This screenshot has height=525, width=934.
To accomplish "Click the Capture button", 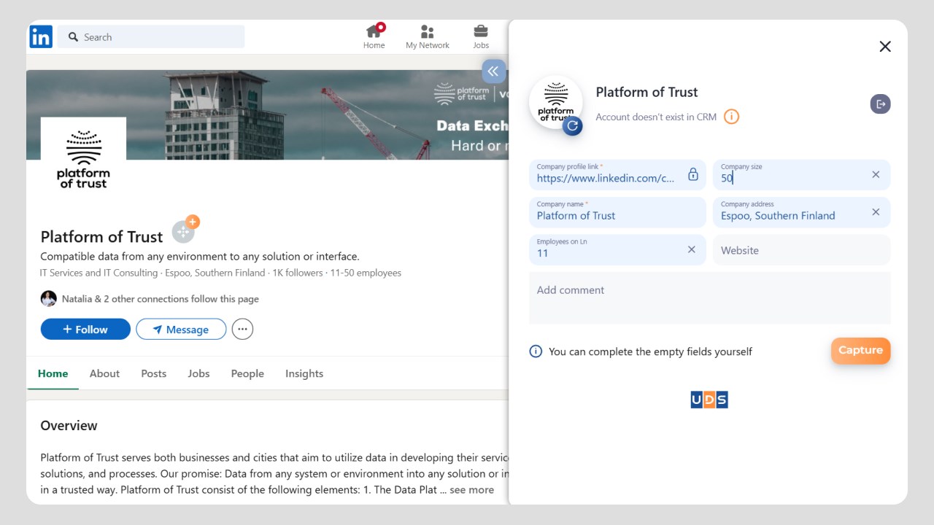I will coord(860,351).
